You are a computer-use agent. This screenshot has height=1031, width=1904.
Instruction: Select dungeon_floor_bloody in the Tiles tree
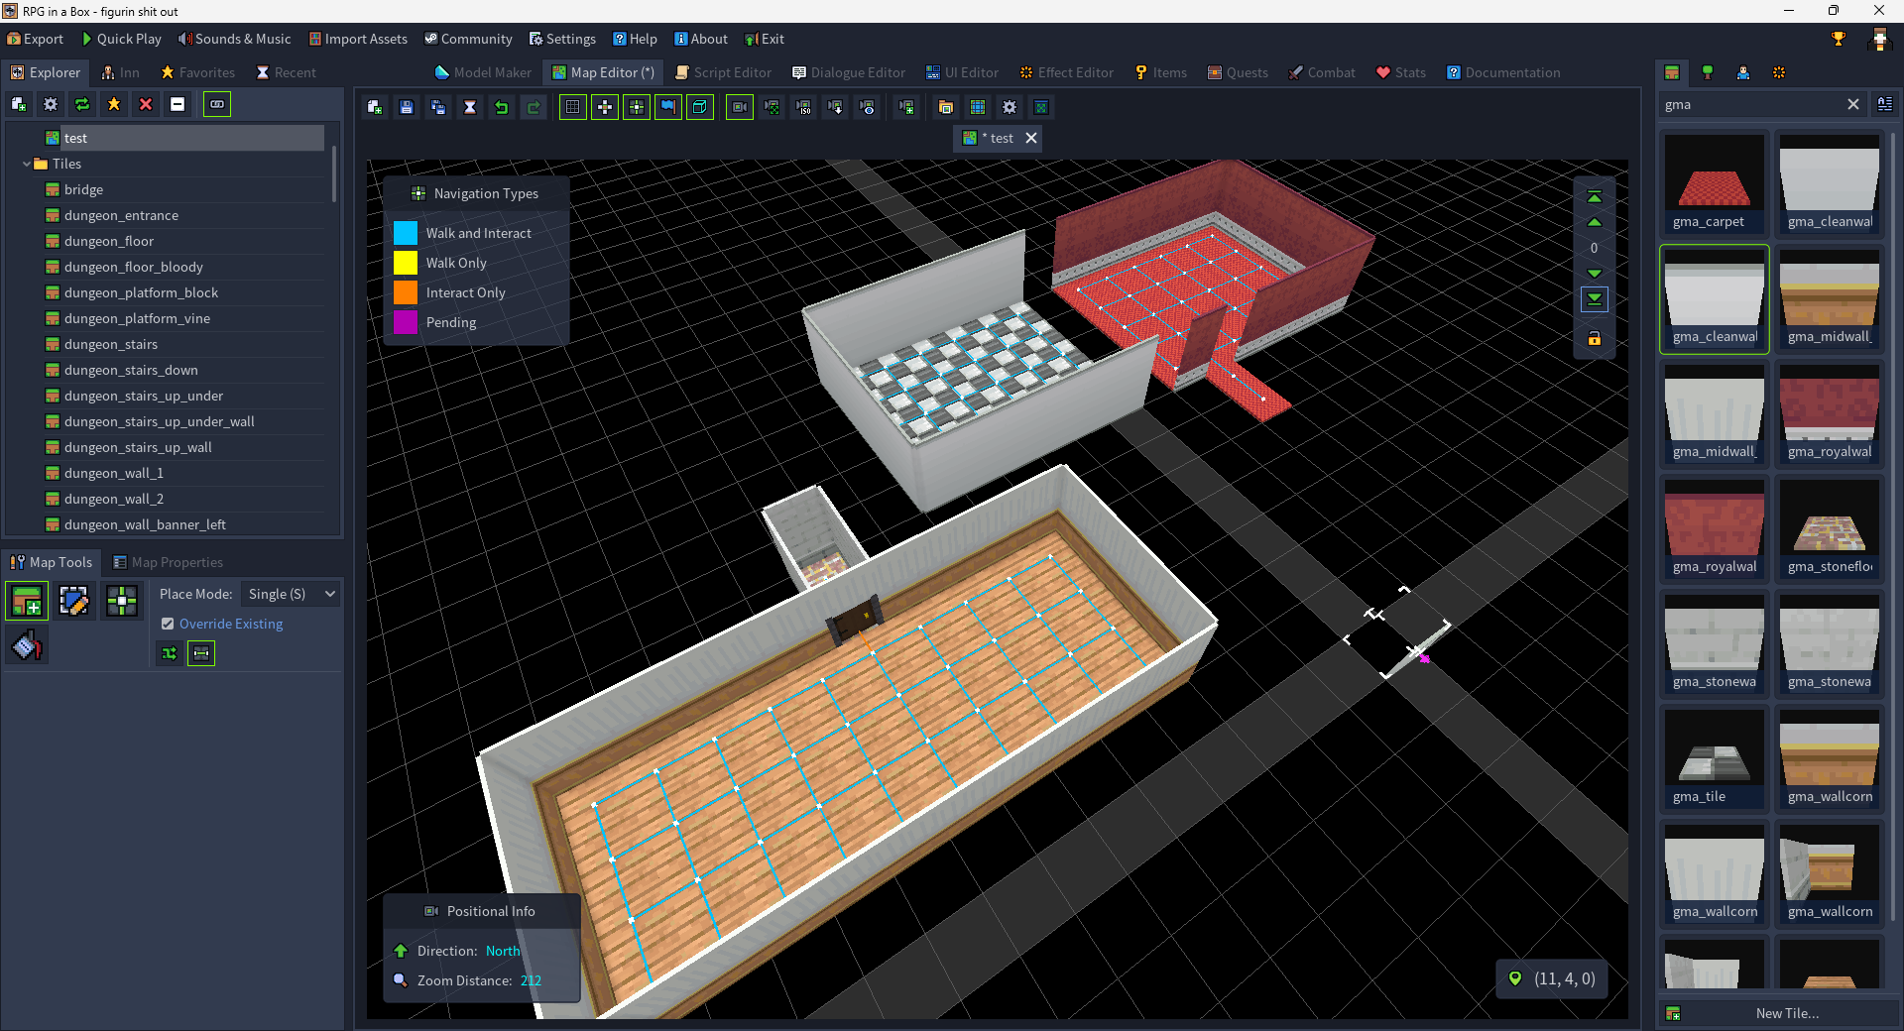[133, 267]
